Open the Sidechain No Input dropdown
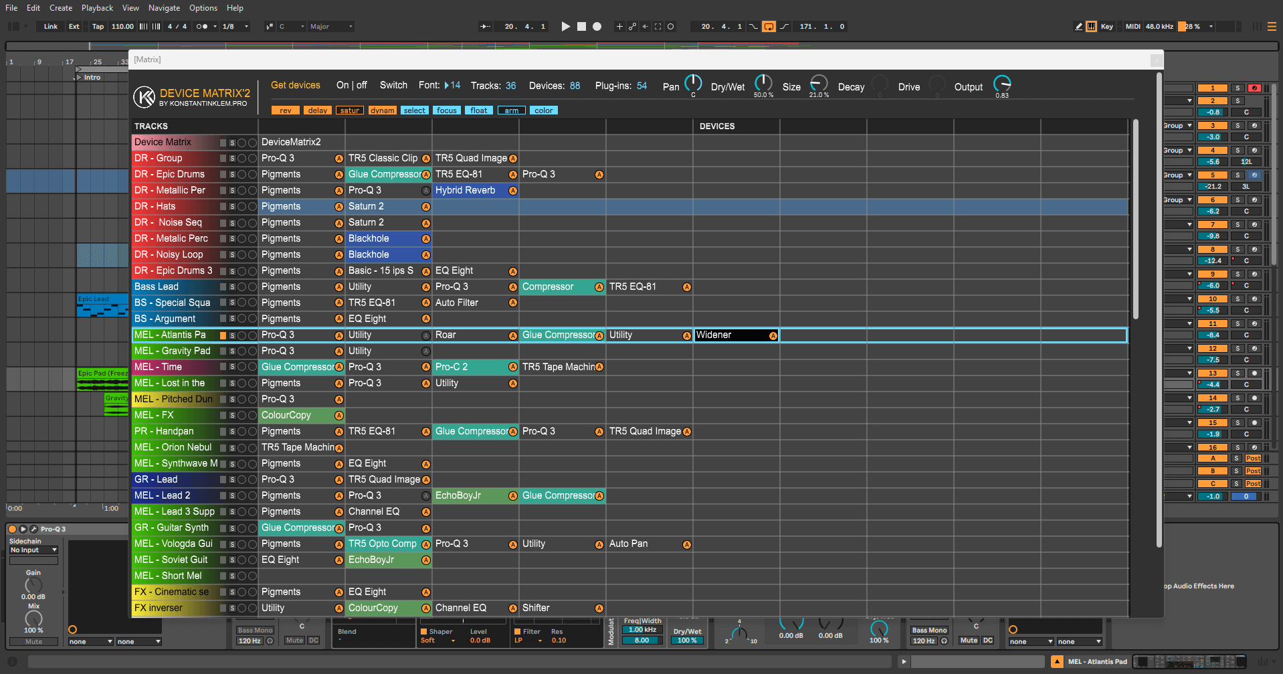This screenshot has height=674, width=1283. 33,550
